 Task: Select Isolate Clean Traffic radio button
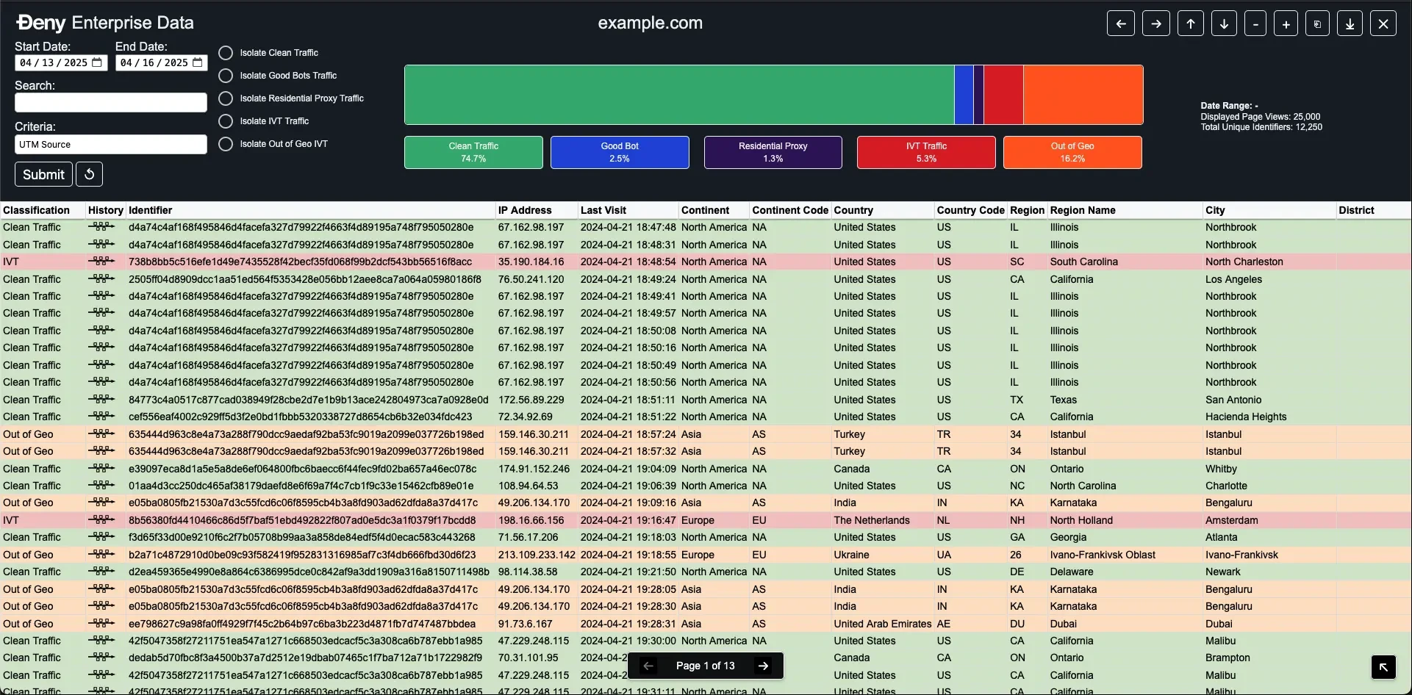click(x=226, y=53)
